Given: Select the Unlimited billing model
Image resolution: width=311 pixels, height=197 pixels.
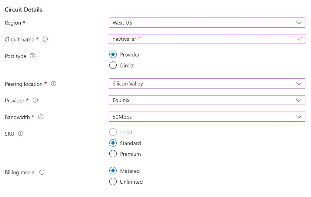Looking at the screenshot, I should (x=113, y=182).
